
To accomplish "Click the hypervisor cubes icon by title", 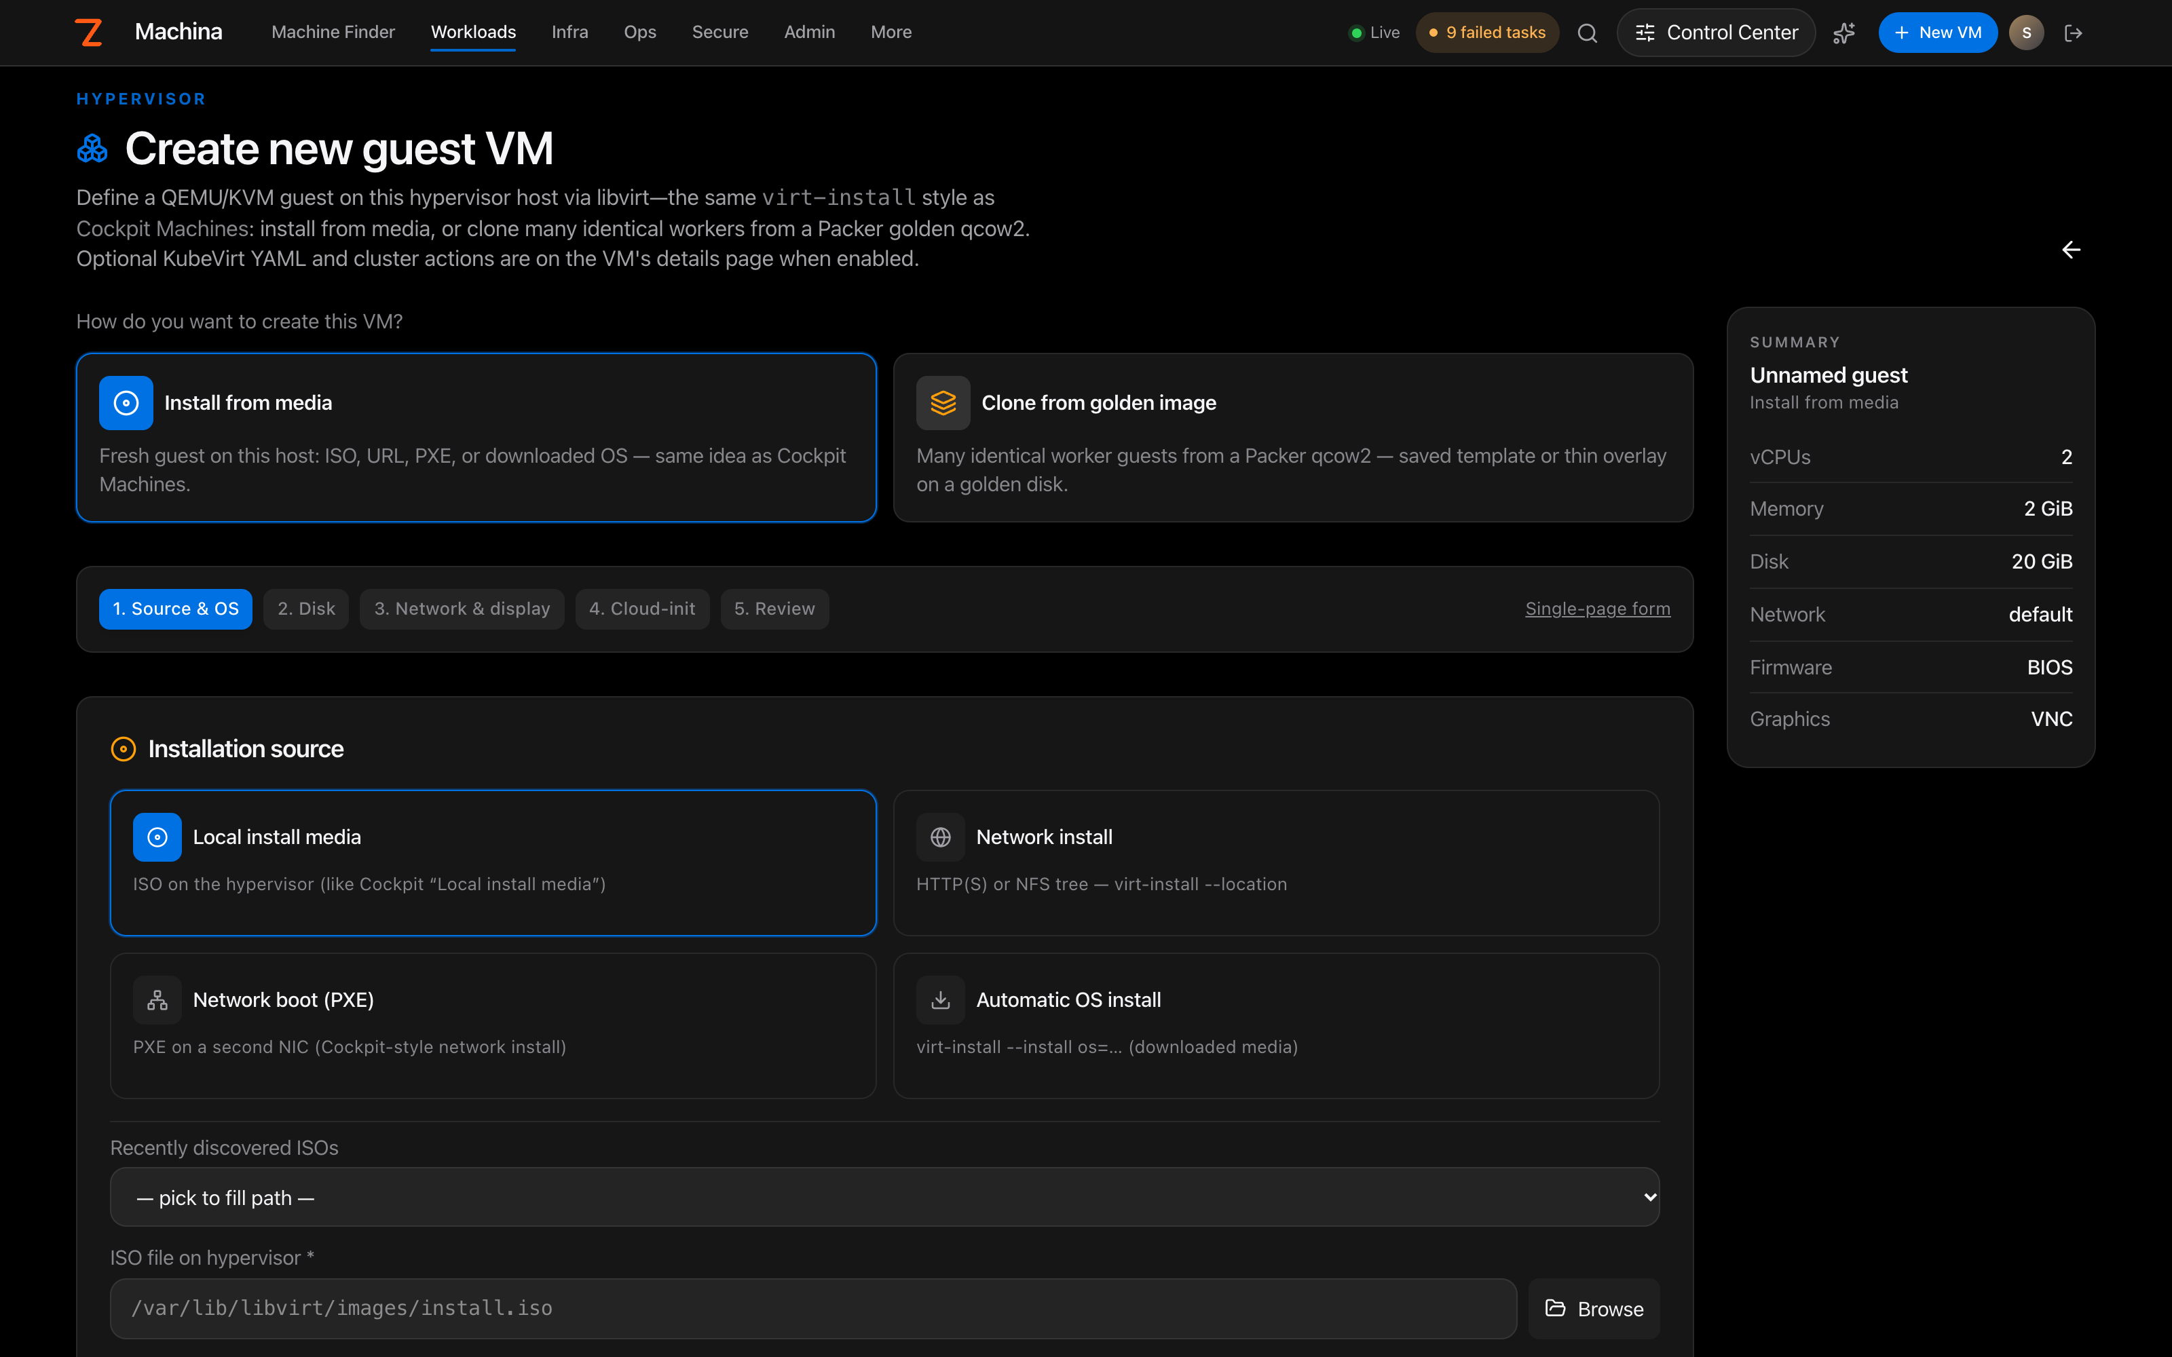I will pyautogui.click(x=92, y=149).
